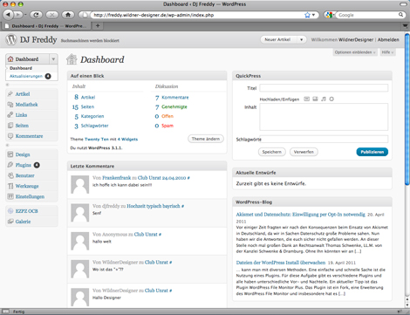Image resolution: width=410 pixels, height=315 pixels.
Task: Go to browser Home icon
Action: pyautogui.click(x=68, y=15)
